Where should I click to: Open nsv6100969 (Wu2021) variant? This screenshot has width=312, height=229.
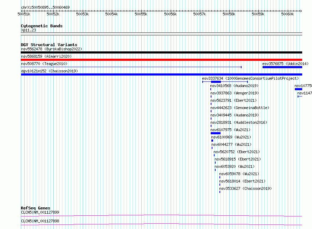tap(231, 137)
